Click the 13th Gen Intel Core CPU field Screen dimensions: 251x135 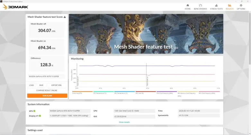pos(134,111)
